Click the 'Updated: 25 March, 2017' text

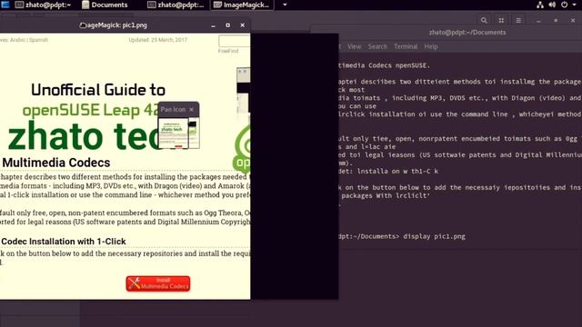click(157, 40)
